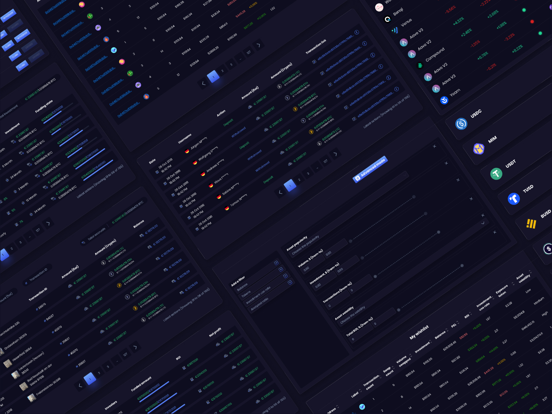Click the Transactions range slider left handle
Image resolution: width=552 pixels, height=414 pixels.
[x=375, y=276]
